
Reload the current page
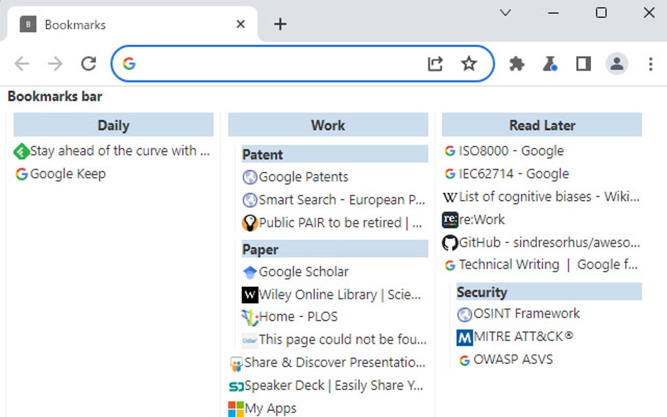click(x=88, y=63)
